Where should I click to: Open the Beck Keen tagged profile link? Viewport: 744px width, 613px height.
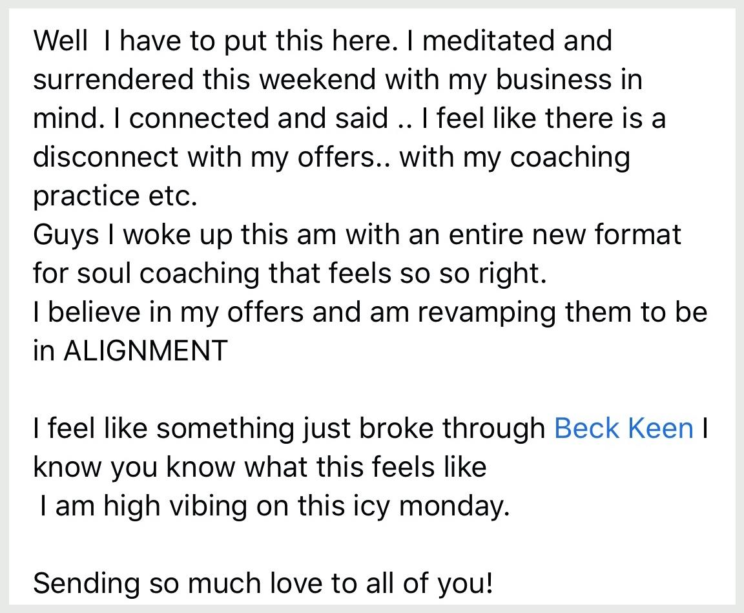pos(623,428)
